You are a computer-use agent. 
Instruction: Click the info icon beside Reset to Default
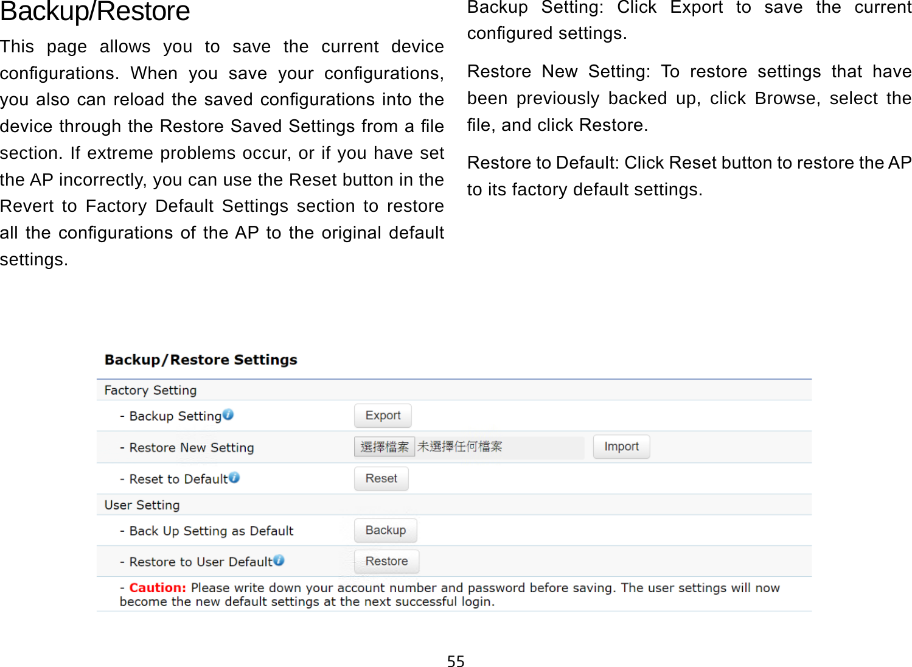click(234, 478)
